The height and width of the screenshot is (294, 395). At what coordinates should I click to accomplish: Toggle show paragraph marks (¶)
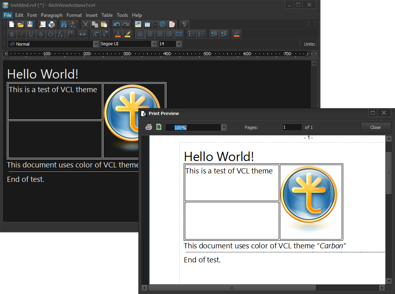click(x=184, y=24)
